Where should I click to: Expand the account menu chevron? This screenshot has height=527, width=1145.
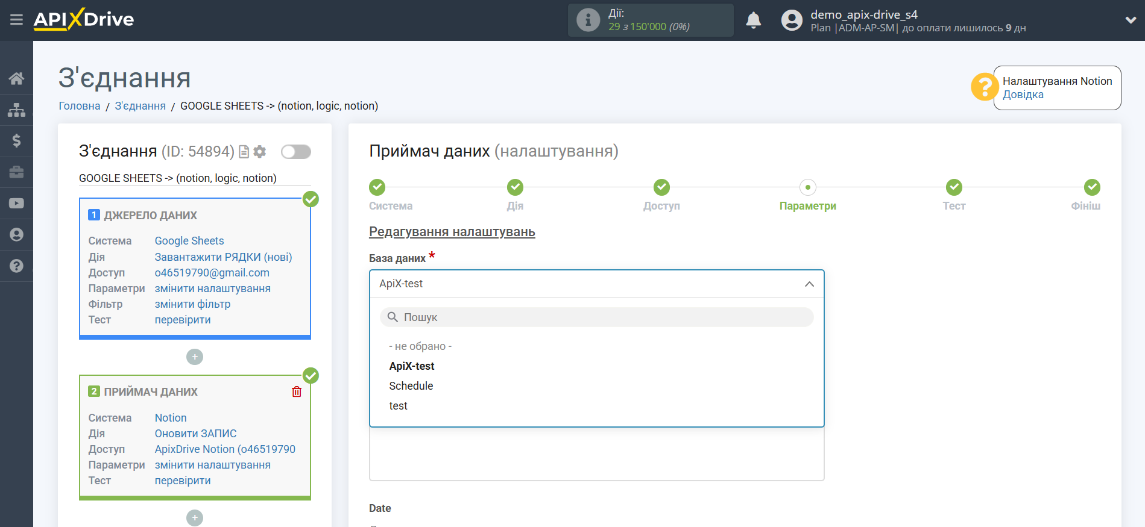[x=1131, y=20]
